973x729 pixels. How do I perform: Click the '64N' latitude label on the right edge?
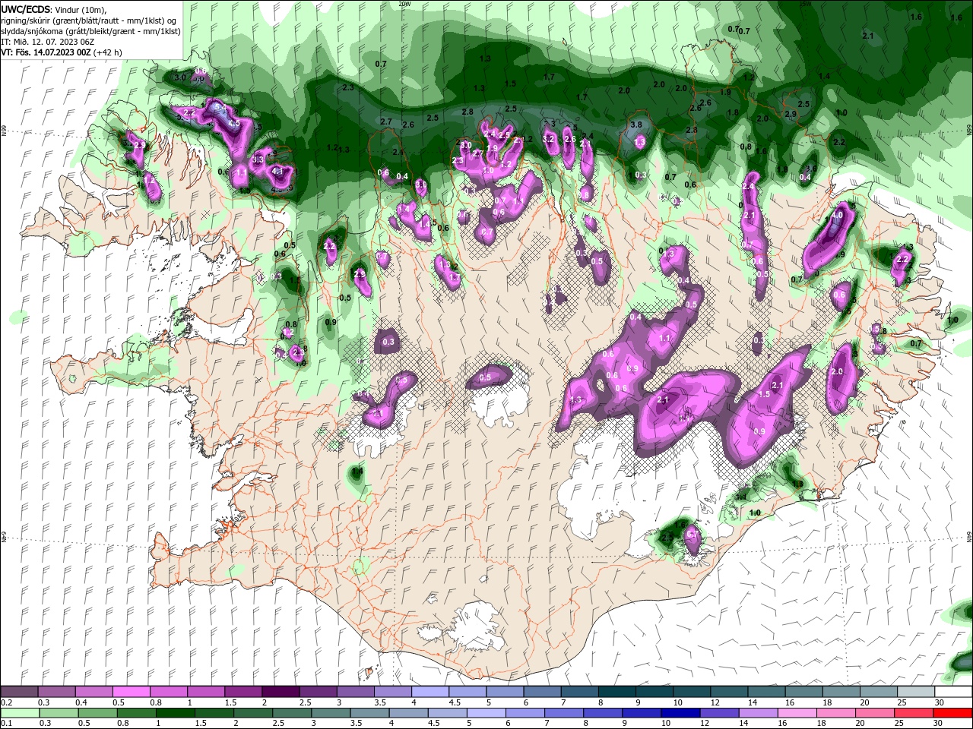point(969,536)
